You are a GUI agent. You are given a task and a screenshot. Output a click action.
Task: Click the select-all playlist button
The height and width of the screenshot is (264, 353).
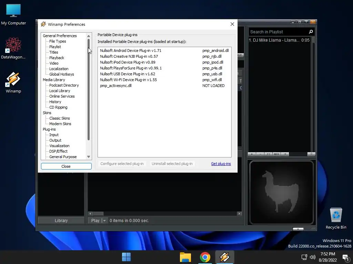point(268,154)
